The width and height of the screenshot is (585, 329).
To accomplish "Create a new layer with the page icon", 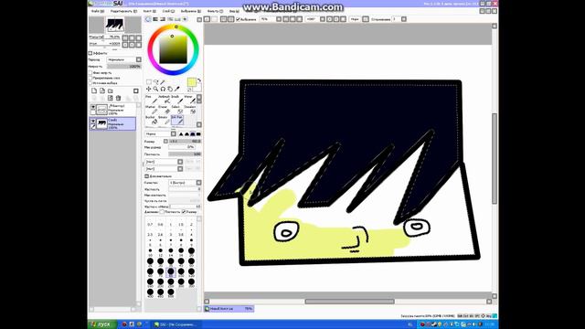I will [94, 90].
